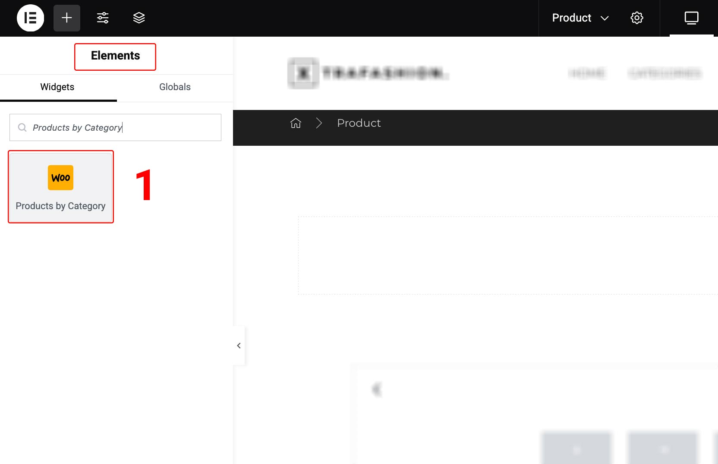The width and height of the screenshot is (718, 464).
Task: Open page settings gear icon
Action: [637, 18]
